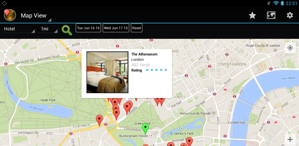Image resolution: width=299 pixels, height=146 pixels.
Task: Tap The Athenaeum hotel name
Action: (144, 54)
